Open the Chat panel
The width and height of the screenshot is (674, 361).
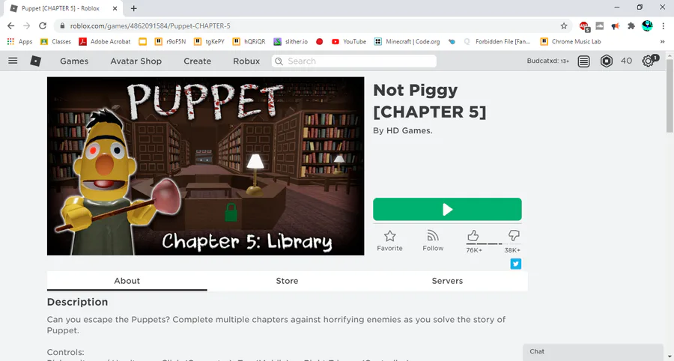pos(593,352)
